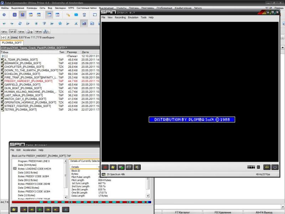Mute sound with ZXSpin speaker icon

point(137,167)
